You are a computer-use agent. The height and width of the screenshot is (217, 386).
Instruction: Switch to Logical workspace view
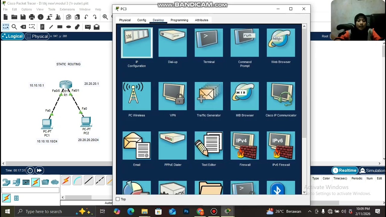12,36
